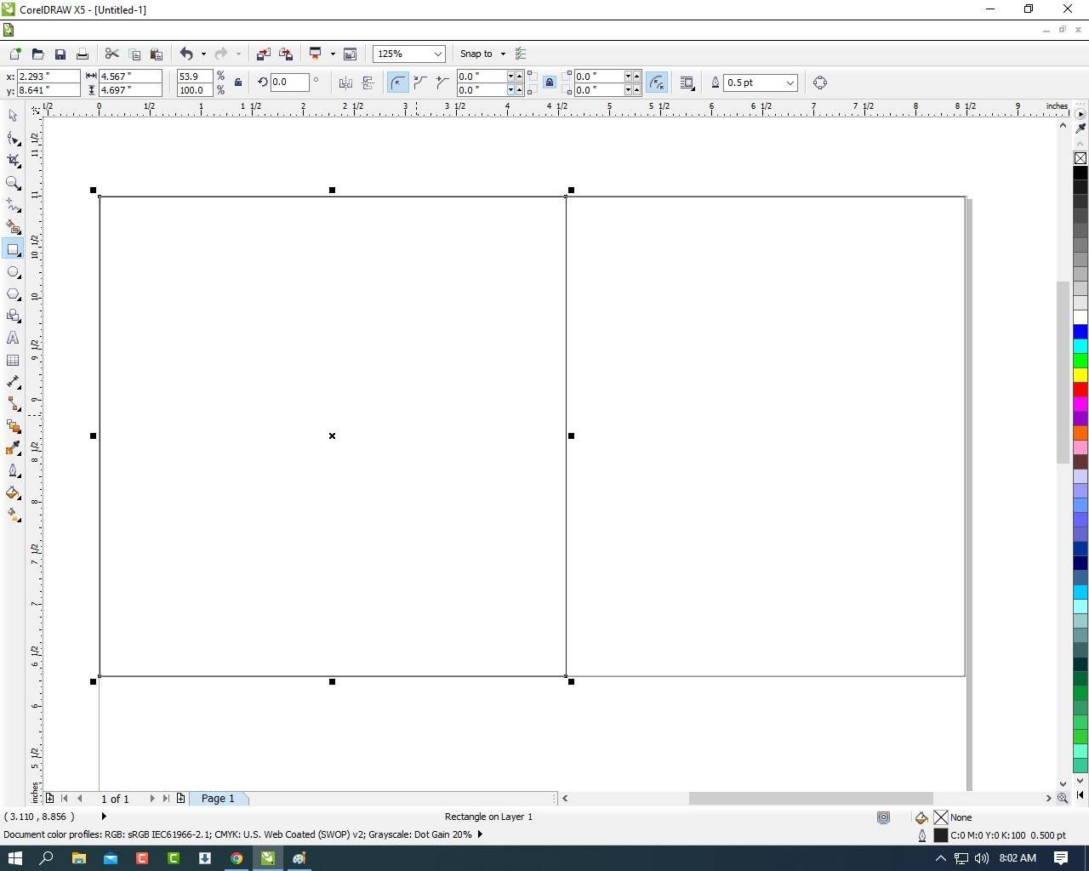Screen dimensions: 1089x871
Task: Select the Polygon tool
Action: click(x=13, y=294)
